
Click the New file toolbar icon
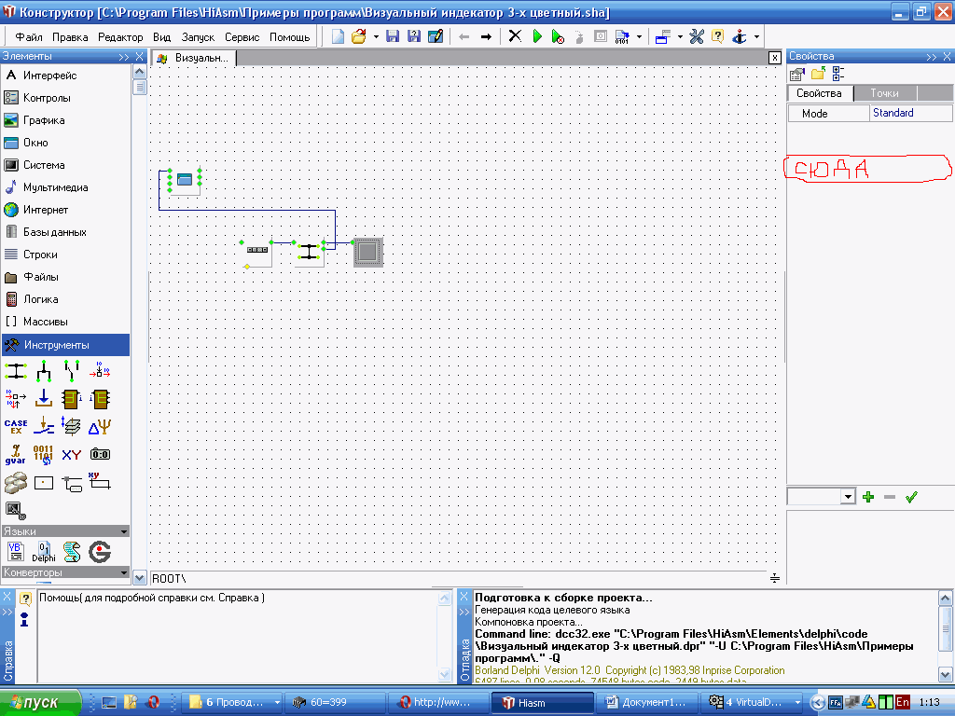pyautogui.click(x=338, y=36)
